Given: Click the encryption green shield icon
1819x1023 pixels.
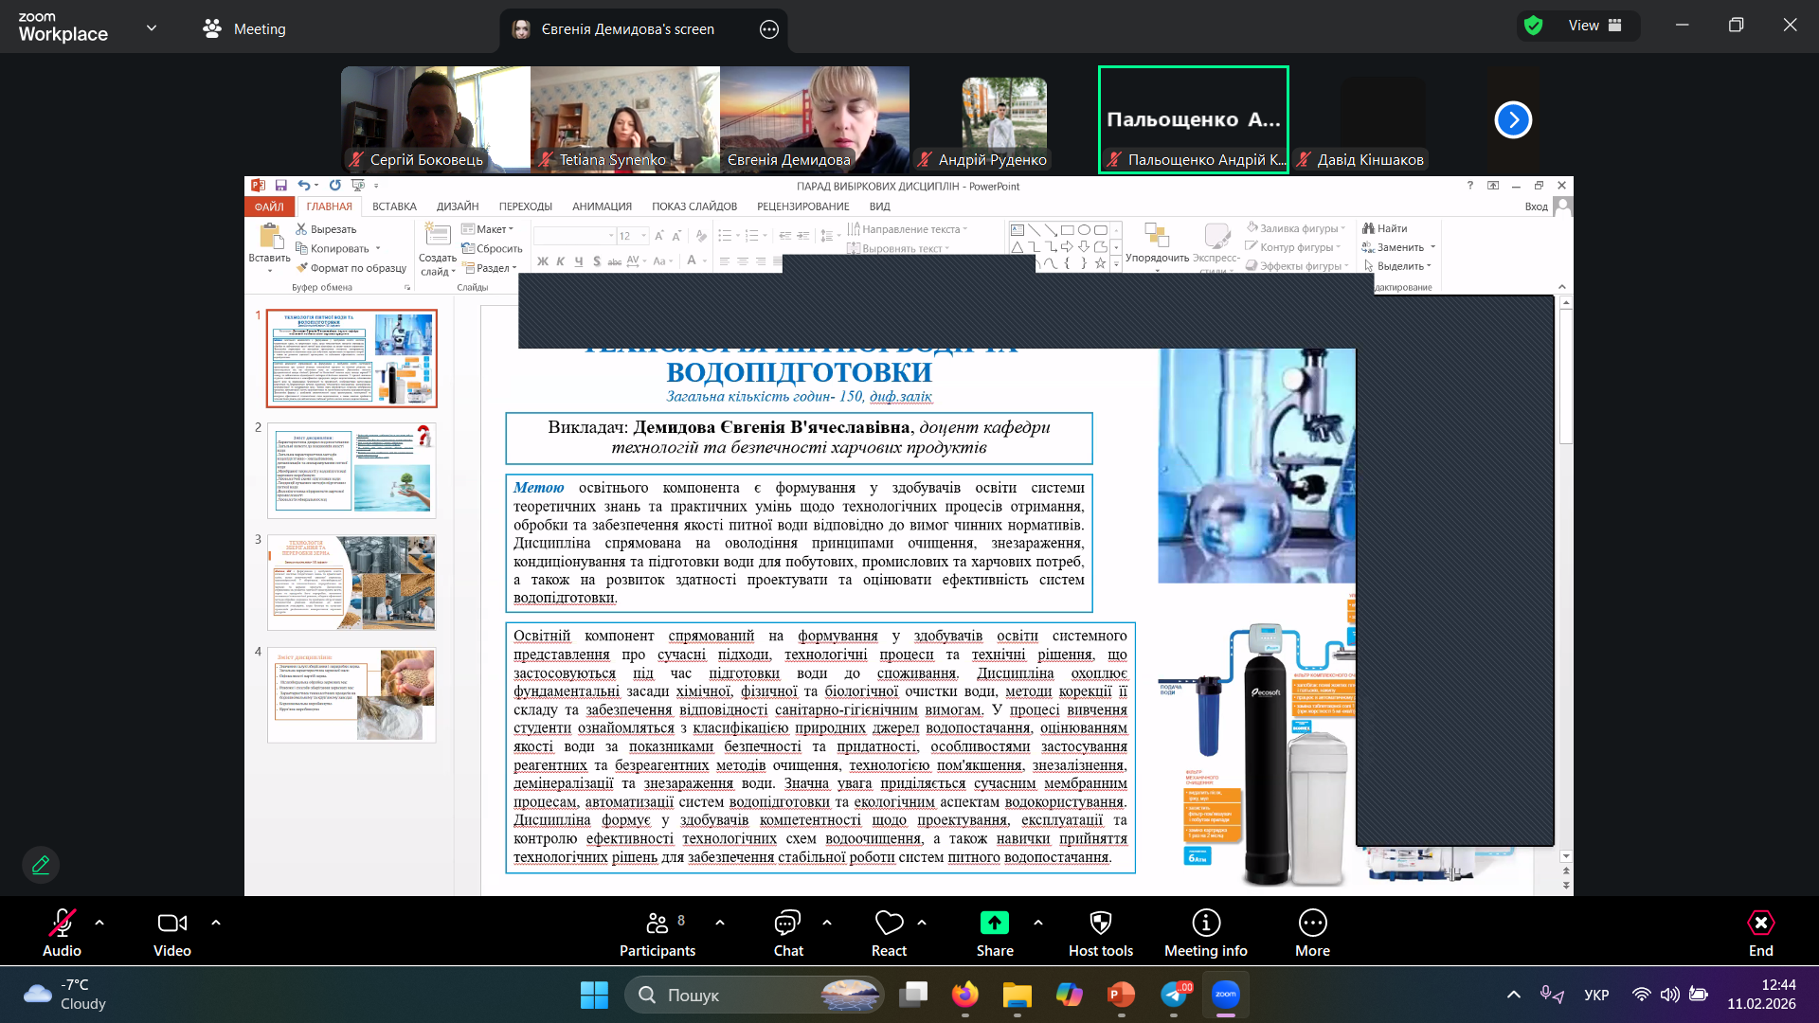Looking at the screenshot, I should tap(1534, 26).
